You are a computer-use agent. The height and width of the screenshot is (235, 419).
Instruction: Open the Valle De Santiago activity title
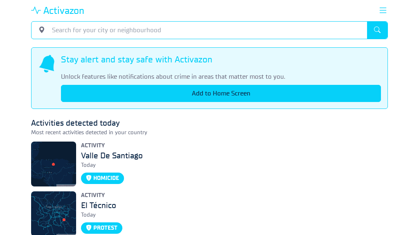(x=112, y=155)
